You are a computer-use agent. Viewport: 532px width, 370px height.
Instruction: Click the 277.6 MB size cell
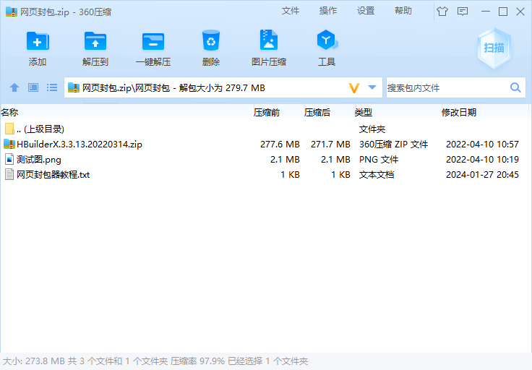click(280, 144)
